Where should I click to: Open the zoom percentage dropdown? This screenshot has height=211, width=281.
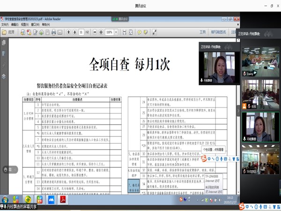point(116,32)
